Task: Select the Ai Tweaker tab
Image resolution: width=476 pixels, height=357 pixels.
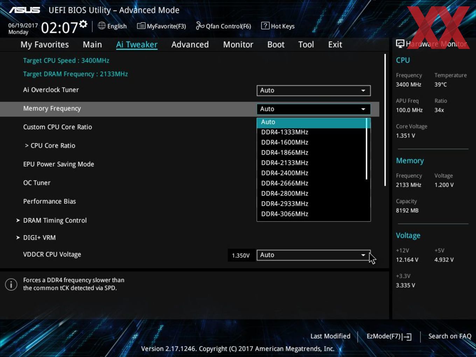Action: (x=137, y=44)
